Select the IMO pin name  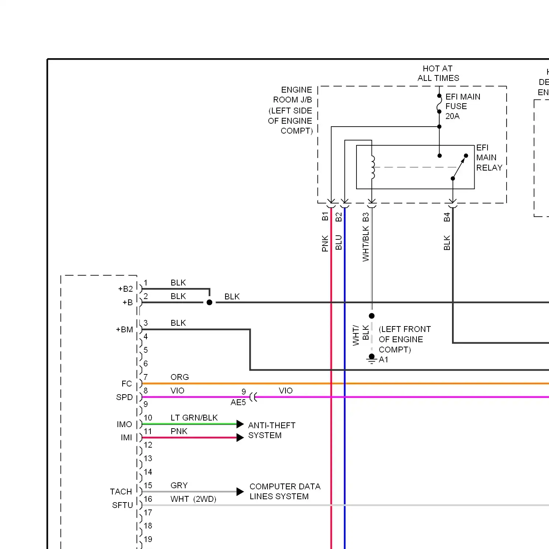pos(124,424)
